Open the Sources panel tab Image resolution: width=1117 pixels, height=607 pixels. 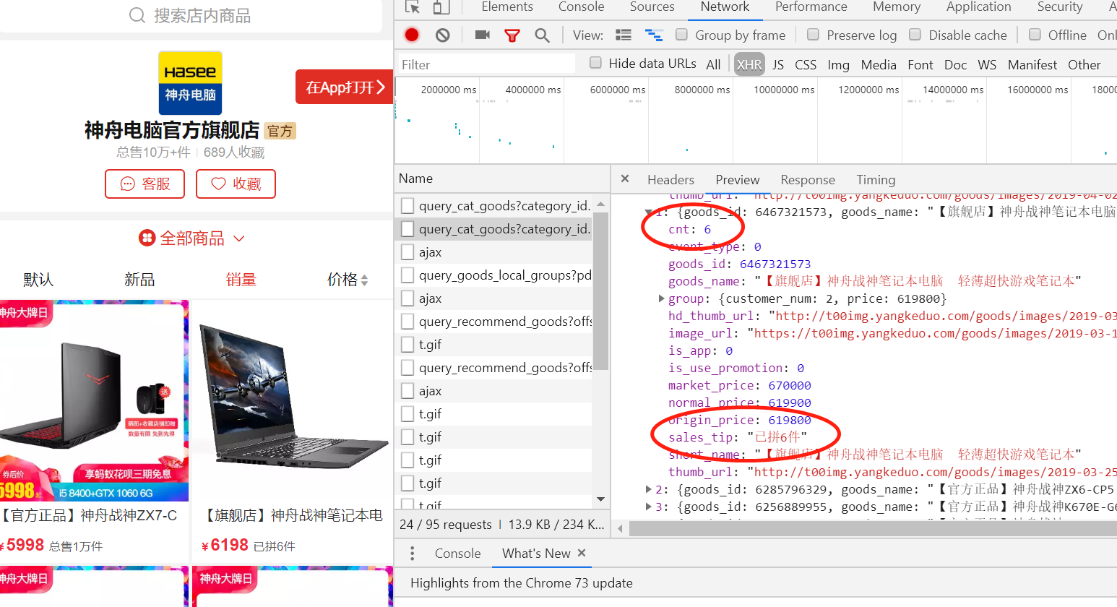[652, 7]
